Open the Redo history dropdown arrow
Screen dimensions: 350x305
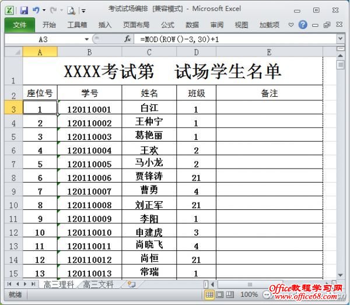tap(61, 10)
